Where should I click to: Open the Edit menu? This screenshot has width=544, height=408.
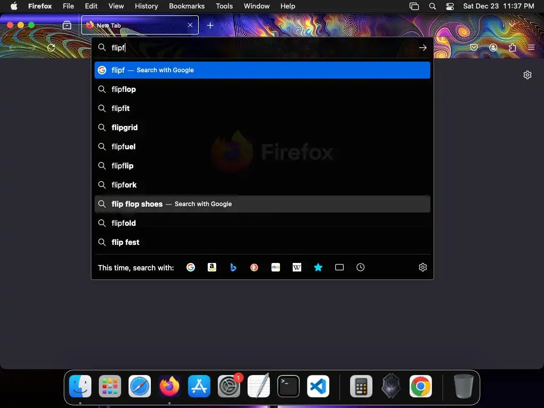pyautogui.click(x=91, y=6)
